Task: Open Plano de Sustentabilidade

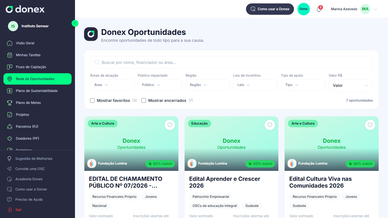Action: point(37,91)
